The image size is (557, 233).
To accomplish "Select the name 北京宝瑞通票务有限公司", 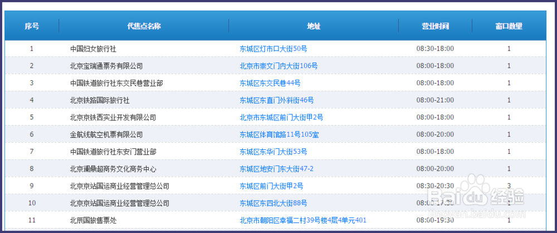I will [x=106, y=66].
